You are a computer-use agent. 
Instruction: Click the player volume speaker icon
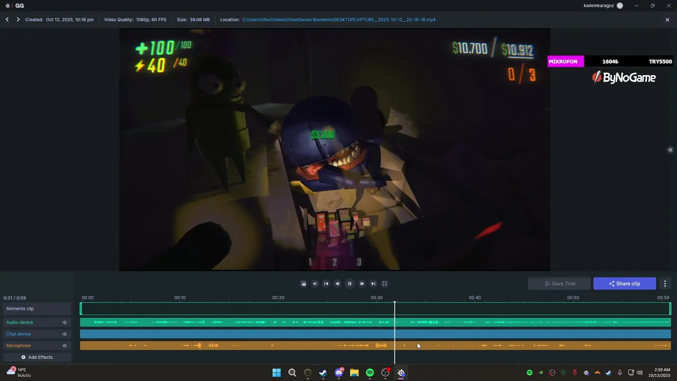click(315, 284)
